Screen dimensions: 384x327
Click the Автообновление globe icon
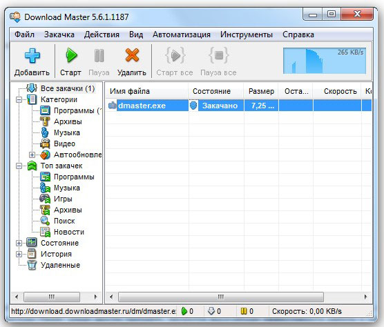pos(45,155)
